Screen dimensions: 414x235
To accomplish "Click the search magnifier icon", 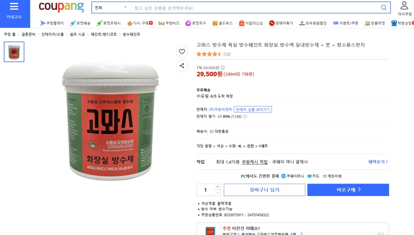I will coord(384,8).
